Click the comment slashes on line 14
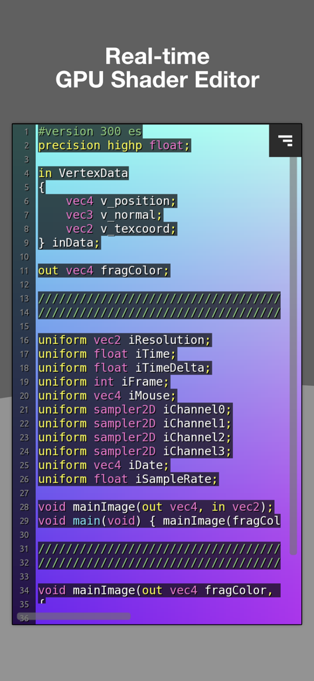 point(159,313)
